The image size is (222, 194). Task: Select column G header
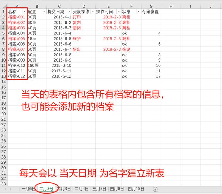(151, 6)
